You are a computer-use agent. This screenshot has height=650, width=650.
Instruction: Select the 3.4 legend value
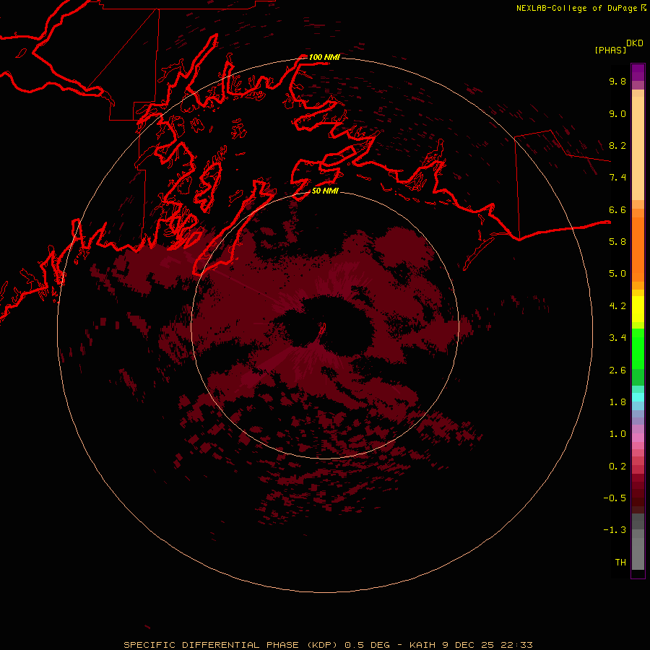[x=617, y=338]
